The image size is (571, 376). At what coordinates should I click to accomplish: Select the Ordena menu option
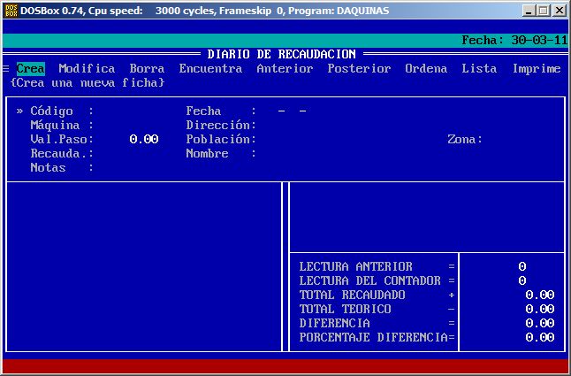426,69
